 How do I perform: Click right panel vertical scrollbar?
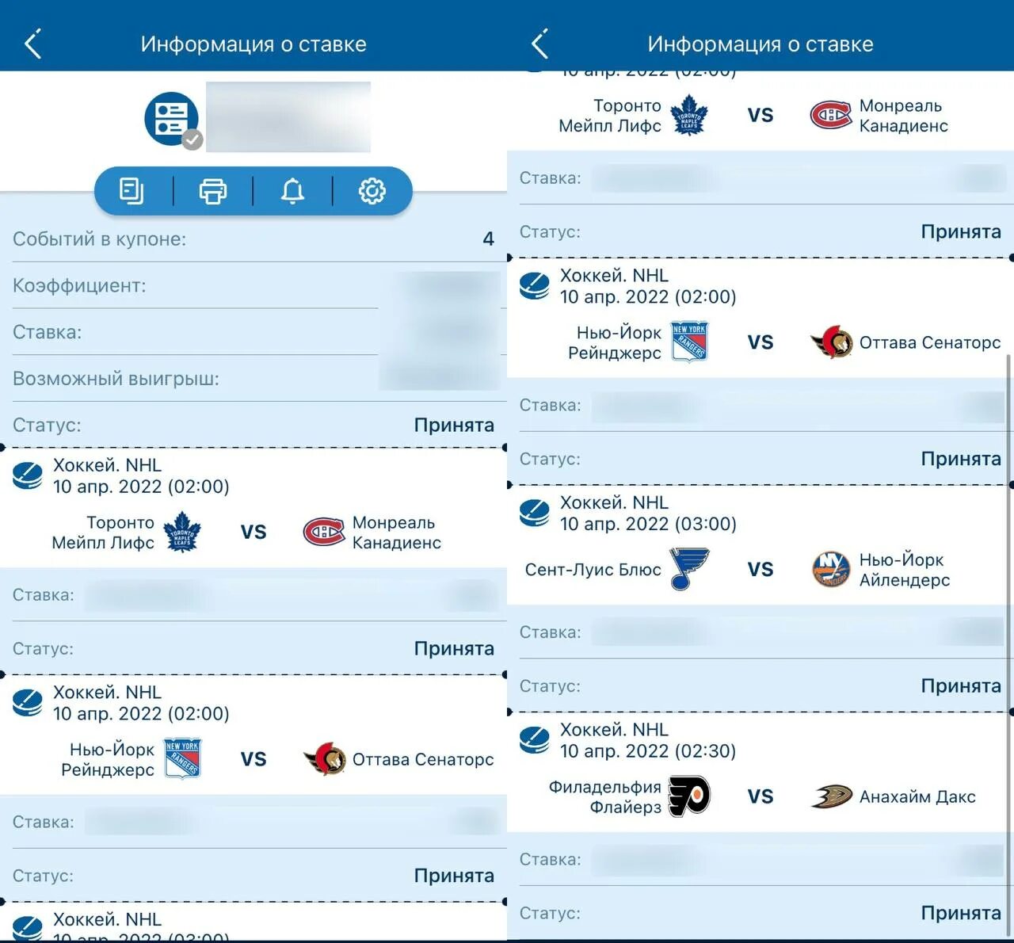pyautogui.click(x=1008, y=646)
